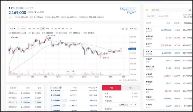Screen dimensions: 193x112
Task: Select the drawing tool button in chart toolbar
Action: 21,28
